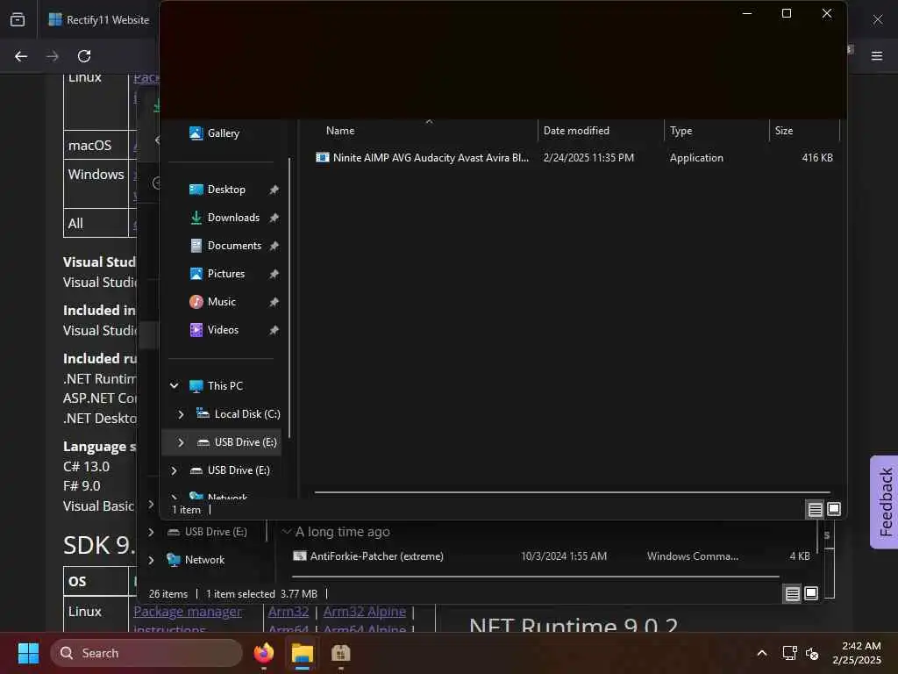Switch back Explorer window to large icons

[x=811, y=593]
